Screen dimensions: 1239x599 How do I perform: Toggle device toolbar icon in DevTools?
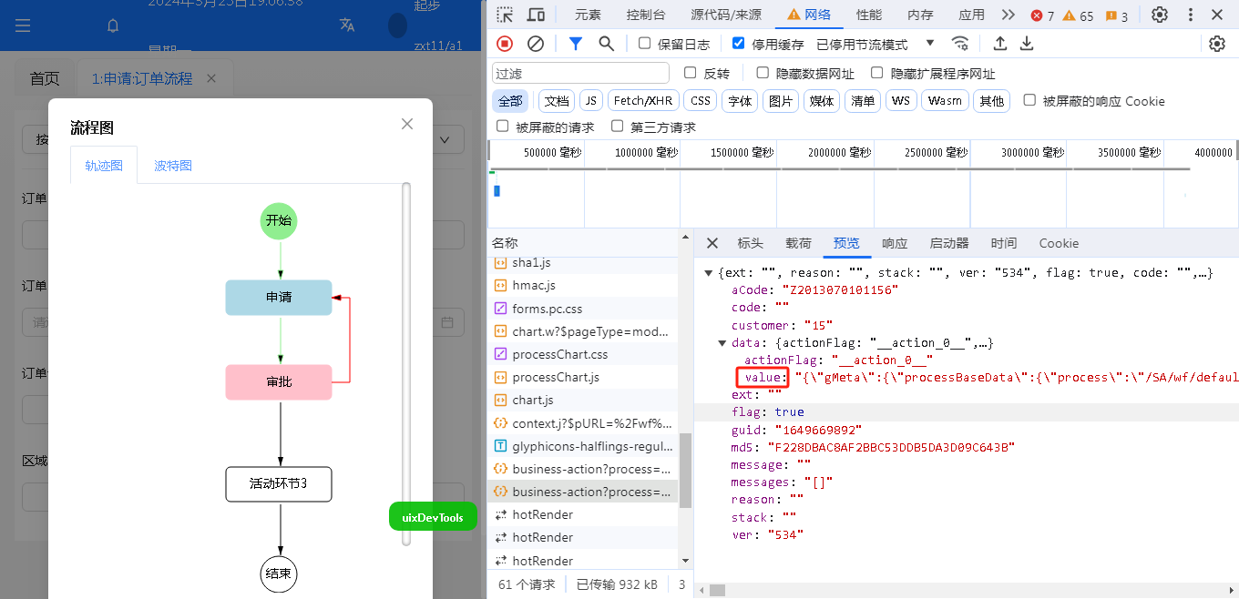537,15
